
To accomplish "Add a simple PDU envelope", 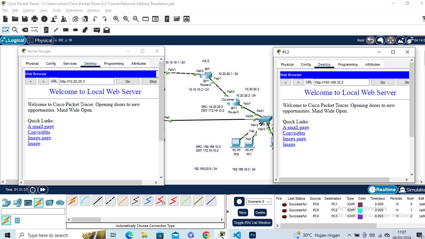I will pyautogui.click(x=97, y=30).
